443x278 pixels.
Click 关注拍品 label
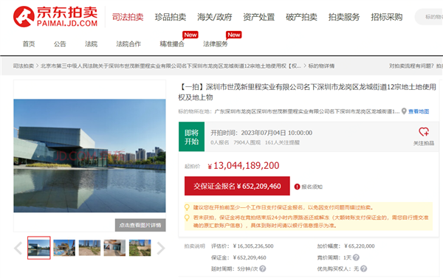coord(424,143)
